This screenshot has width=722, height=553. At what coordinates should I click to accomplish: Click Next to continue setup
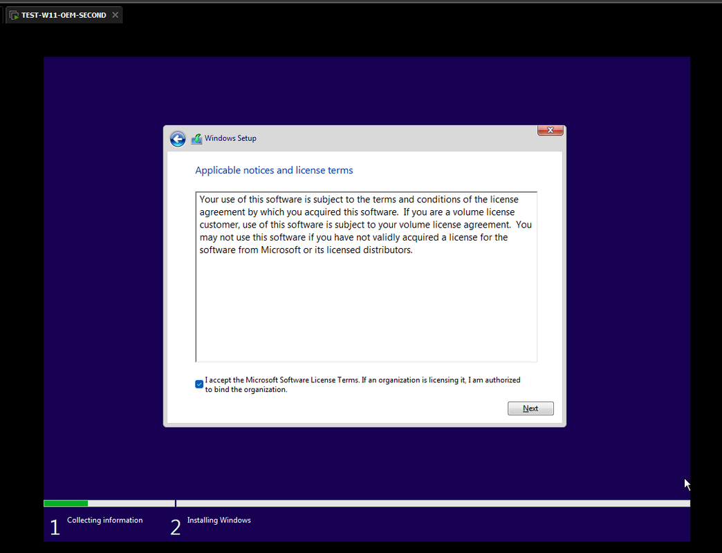(x=530, y=409)
